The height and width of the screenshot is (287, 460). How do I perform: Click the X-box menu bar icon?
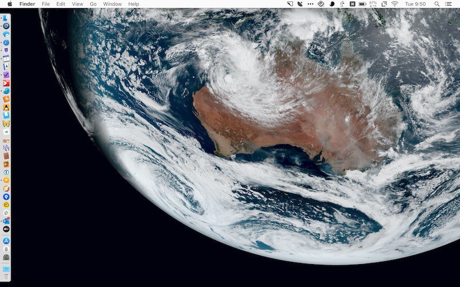click(x=352, y=4)
